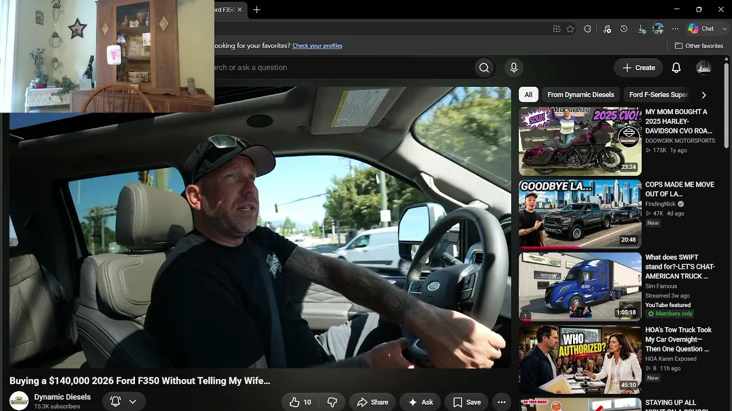Select the All filter chip
732x411 pixels.
pyautogui.click(x=528, y=95)
